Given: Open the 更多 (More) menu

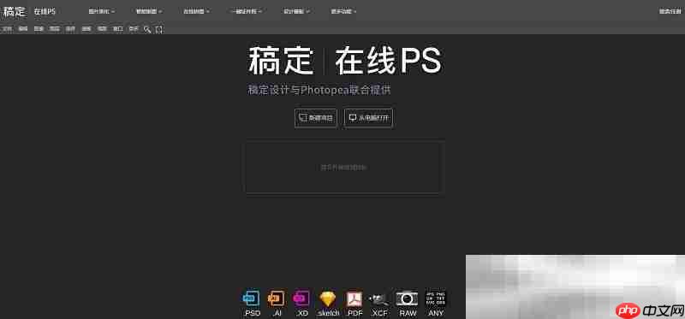Looking at the screenshot, I should [134, 29].
